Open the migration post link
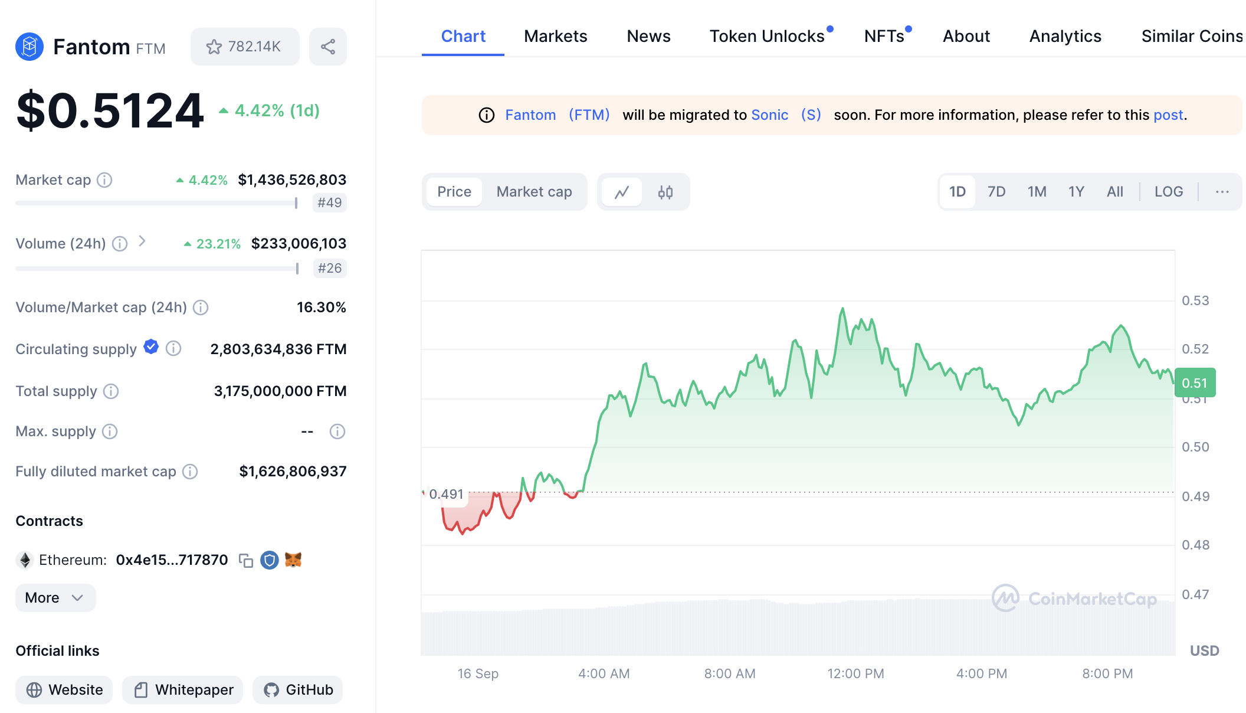The height and width of the screenshot is (713, 1246). click(1169, 115)
